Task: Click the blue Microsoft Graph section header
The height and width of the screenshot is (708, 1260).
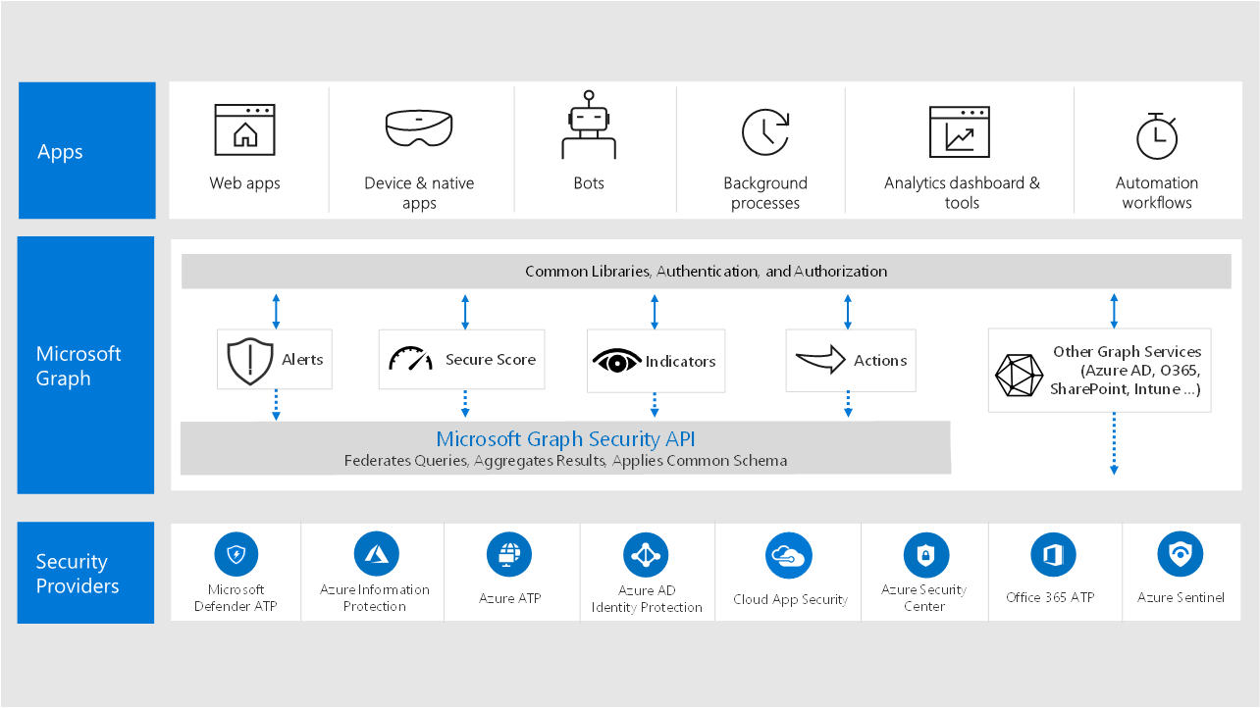Action: click(x=86, y=365)
